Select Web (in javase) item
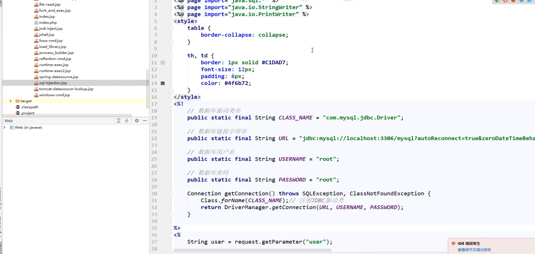Viewport: 535px width, 254px height. (28, 127)
